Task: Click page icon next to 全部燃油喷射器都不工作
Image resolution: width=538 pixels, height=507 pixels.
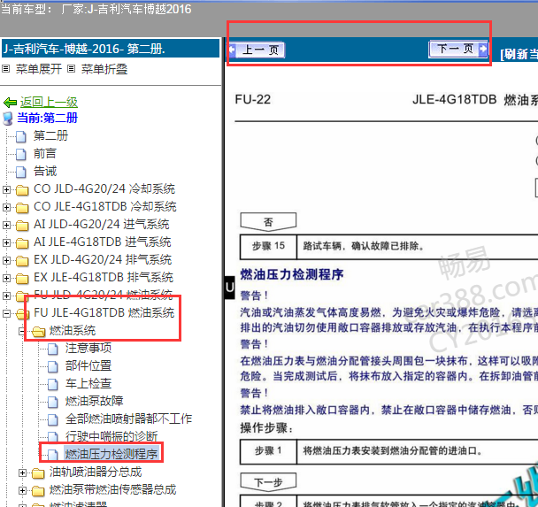Action: (53, 420)
